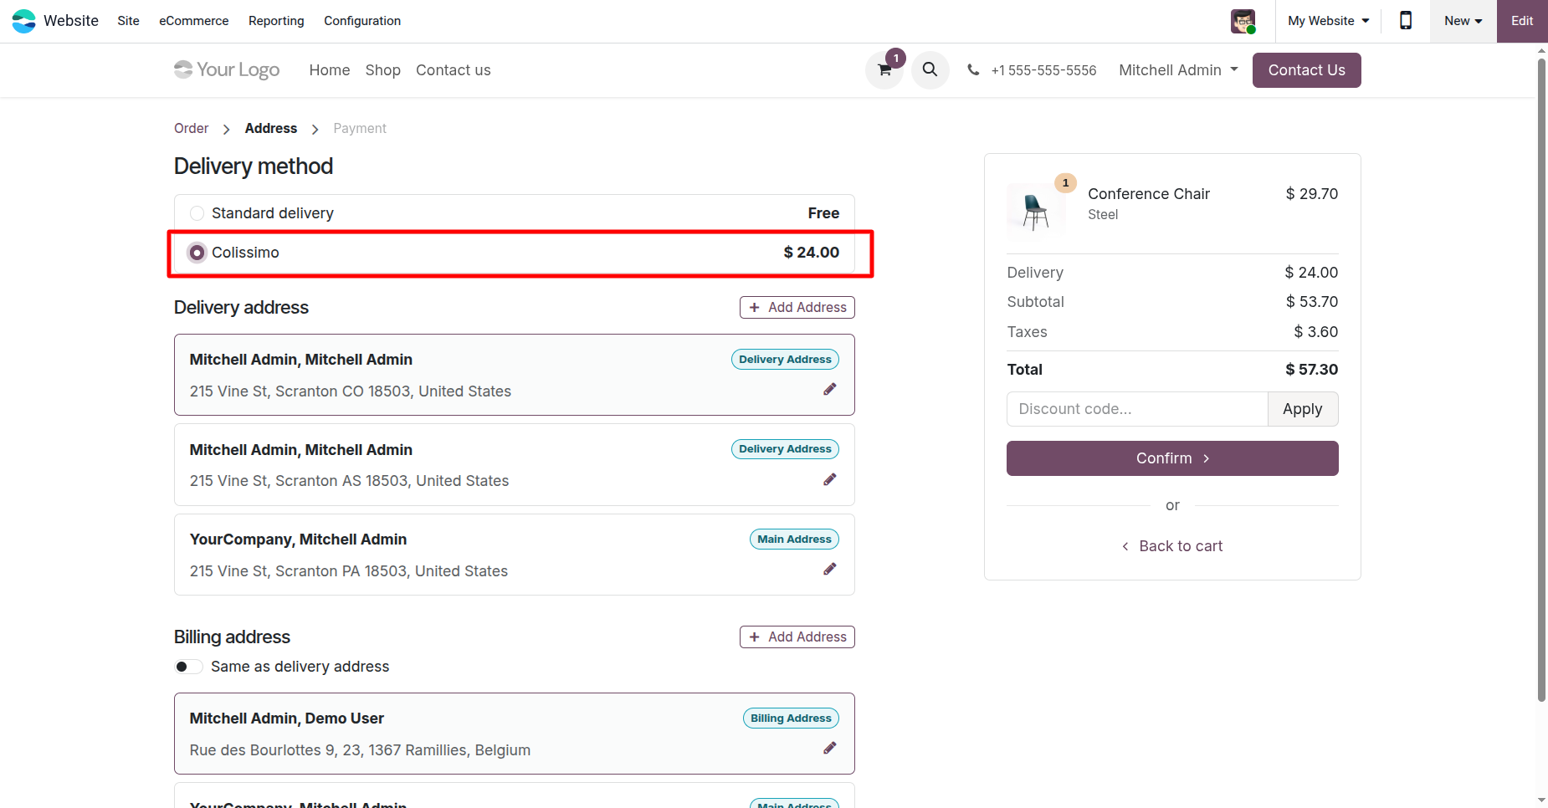Edit the Scranton PA main address pencil

tap(829, 569)
